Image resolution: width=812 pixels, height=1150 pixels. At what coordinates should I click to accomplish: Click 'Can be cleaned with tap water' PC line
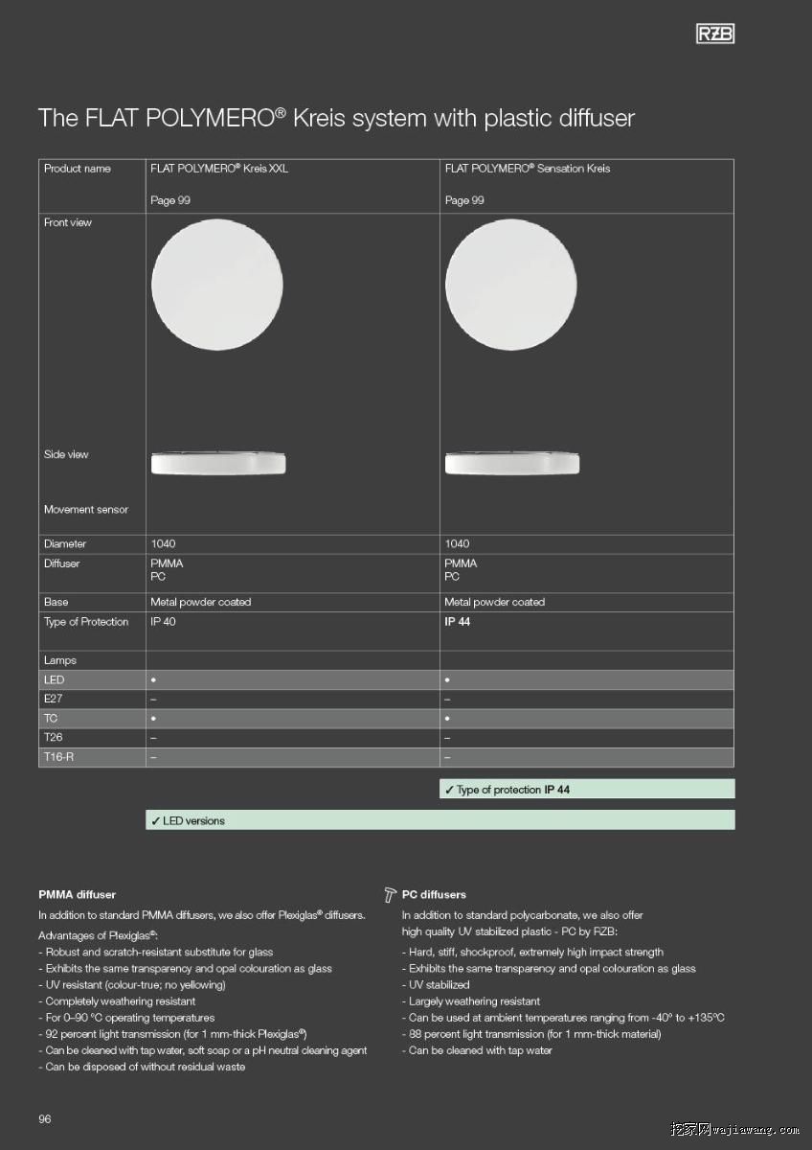(x=477, y=1050)
